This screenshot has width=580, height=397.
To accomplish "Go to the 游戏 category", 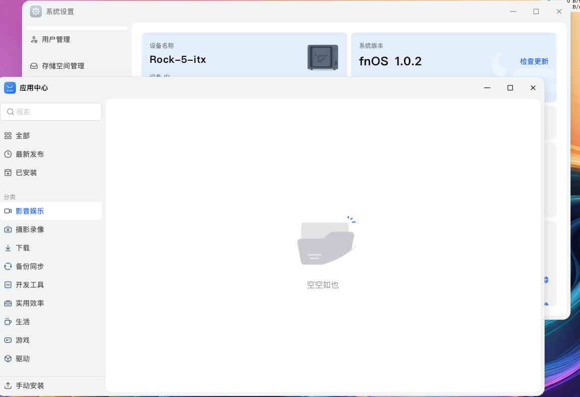I will 51,340.
